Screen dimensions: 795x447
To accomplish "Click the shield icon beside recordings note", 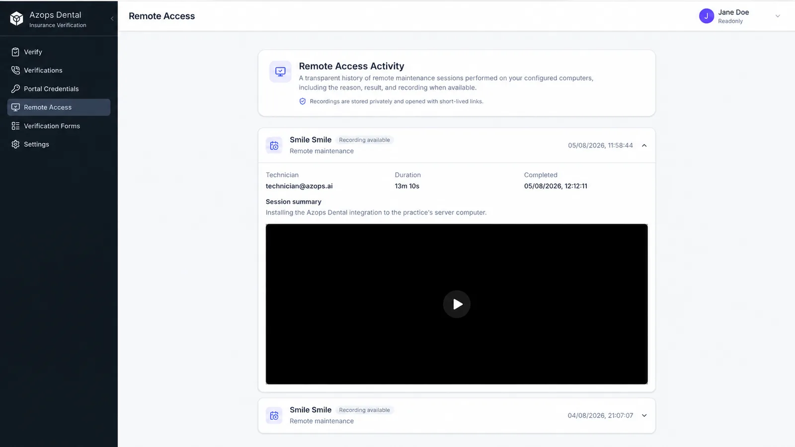I will tap(302, 101).
